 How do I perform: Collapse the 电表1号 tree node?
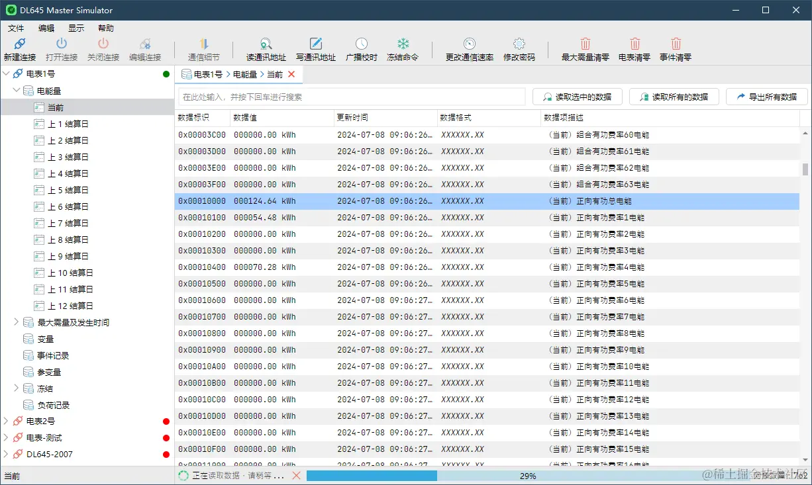click(7, 74)
